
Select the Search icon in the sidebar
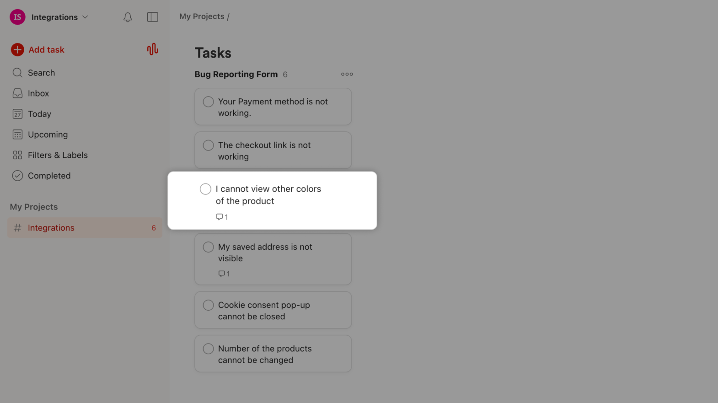point(17,72)
